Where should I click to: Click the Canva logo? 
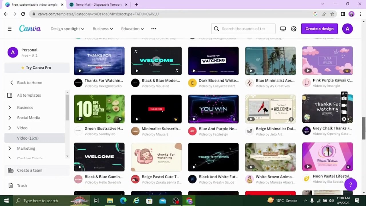point(30,29)
